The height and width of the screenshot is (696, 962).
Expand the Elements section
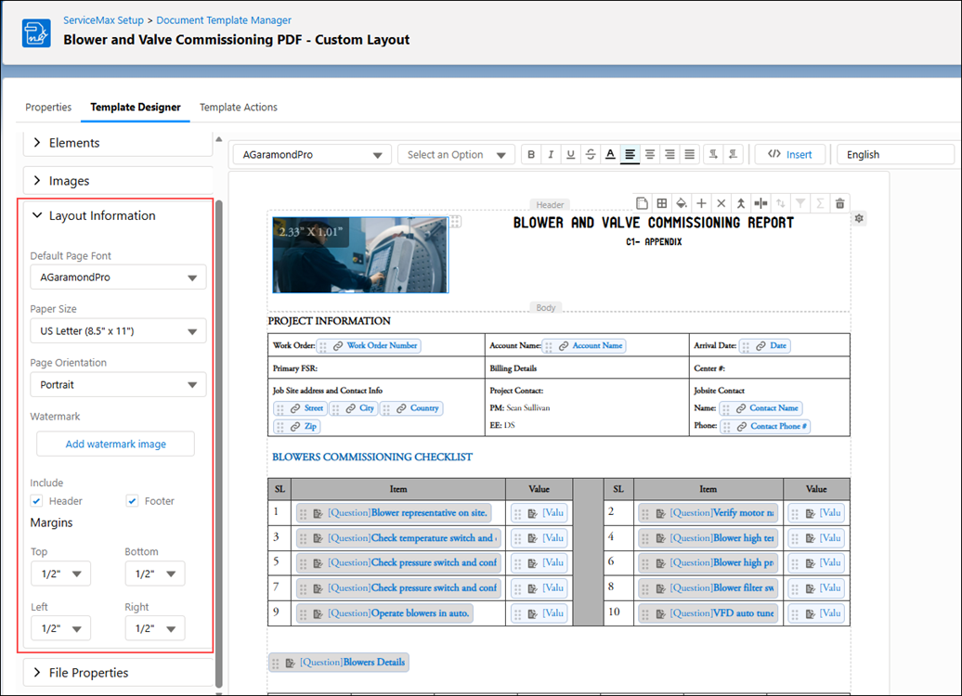point(37,142)
